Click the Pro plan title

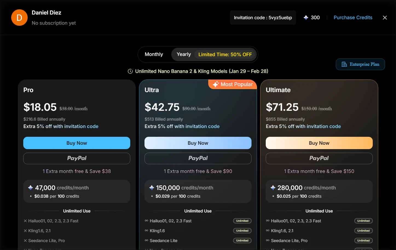pos(28,90)
